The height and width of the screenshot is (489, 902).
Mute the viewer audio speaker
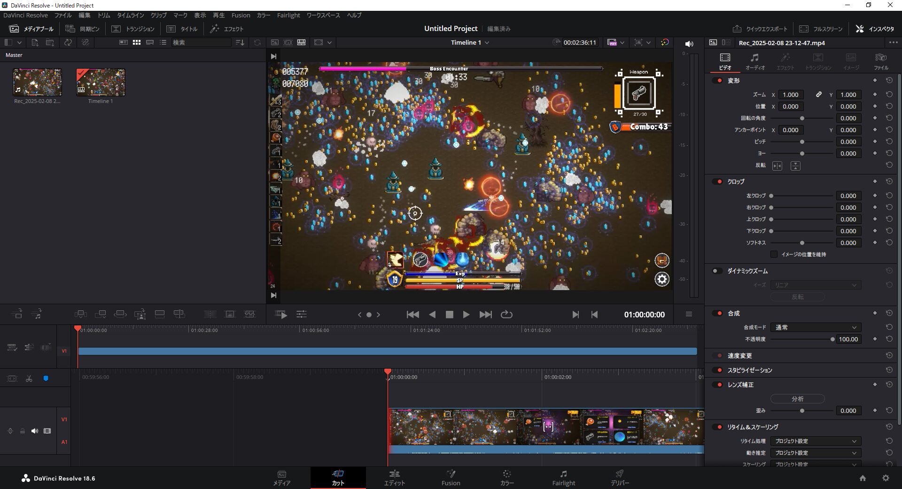coord(689,44)
